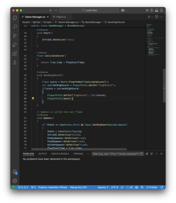The image size is (176, 203).
Task: Click the '1 reference' CodeLens above CalculateScore
Action: (42, 53)
